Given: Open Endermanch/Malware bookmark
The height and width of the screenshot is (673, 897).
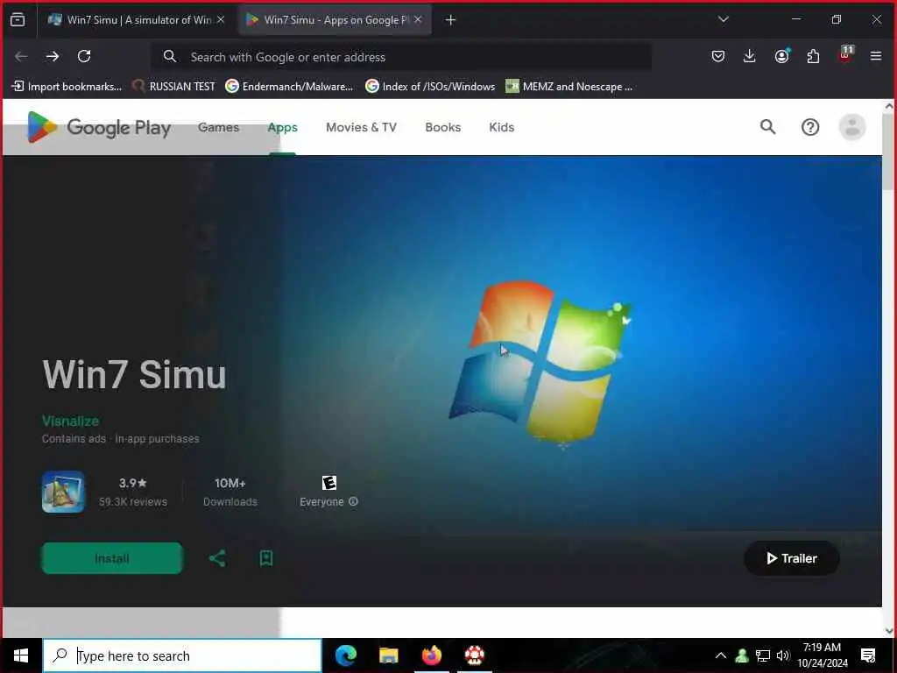Looking at the screenshot, I should (x=289, y=87).
